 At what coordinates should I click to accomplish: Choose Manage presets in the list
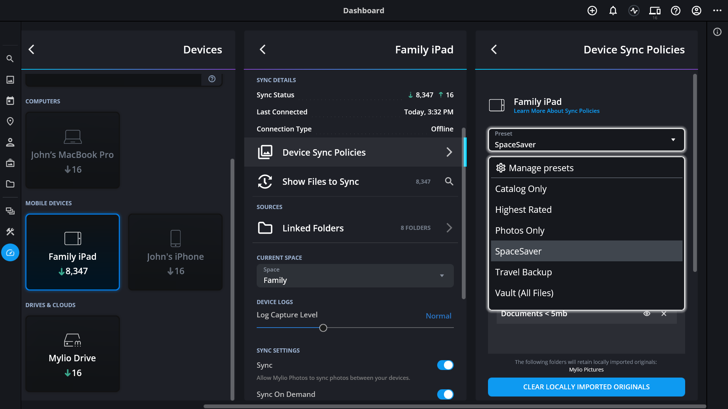coord(541,168)
